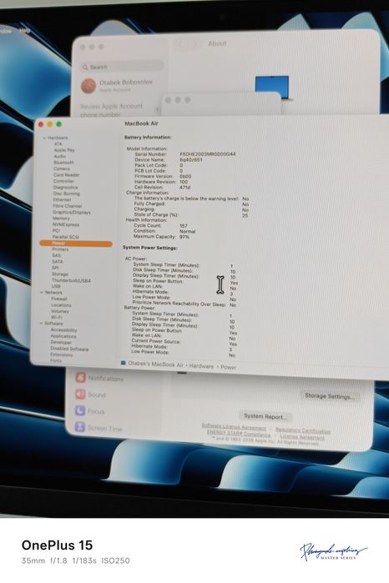Viewport: 389px width, 583px height.
Task: Click Power in the bottom path bar
Action: [x=229, y=367]
